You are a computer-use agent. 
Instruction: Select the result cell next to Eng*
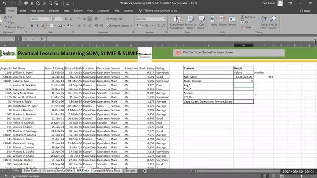pyautogui.click(x=243, y=85)
